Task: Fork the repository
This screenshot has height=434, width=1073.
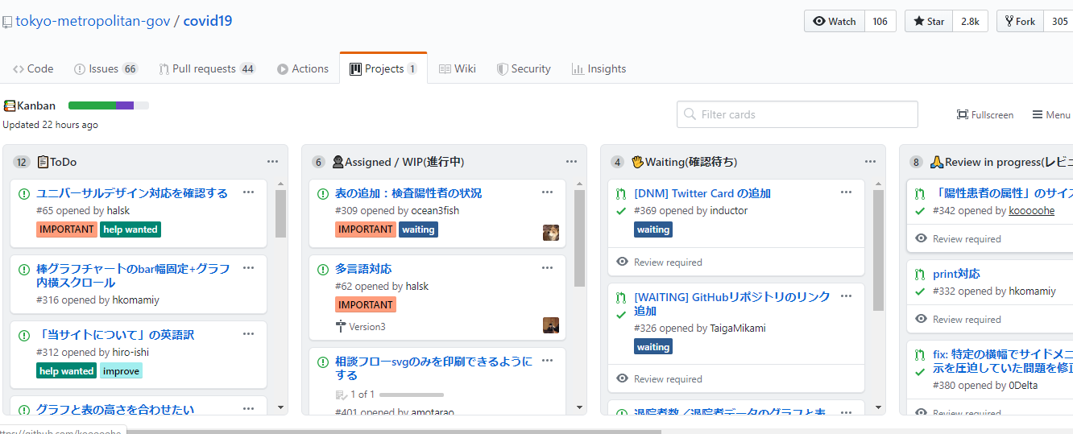Action: coord(1020,22)
